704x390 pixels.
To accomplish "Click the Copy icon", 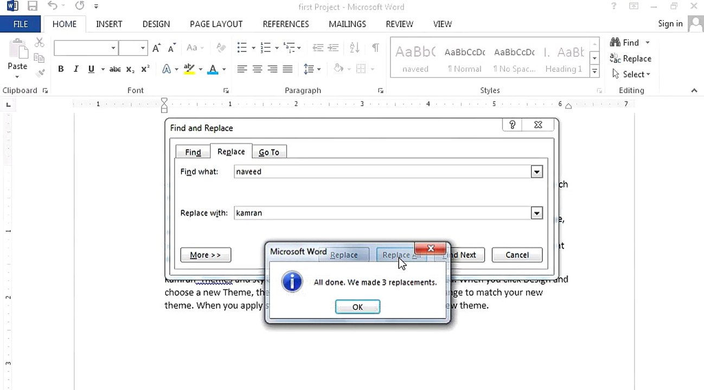I will point(39,58).
